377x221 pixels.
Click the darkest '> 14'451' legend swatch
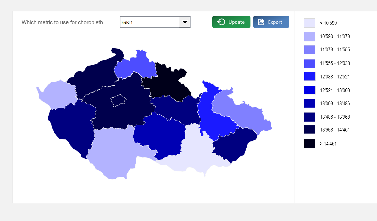[x=309, y=143]
